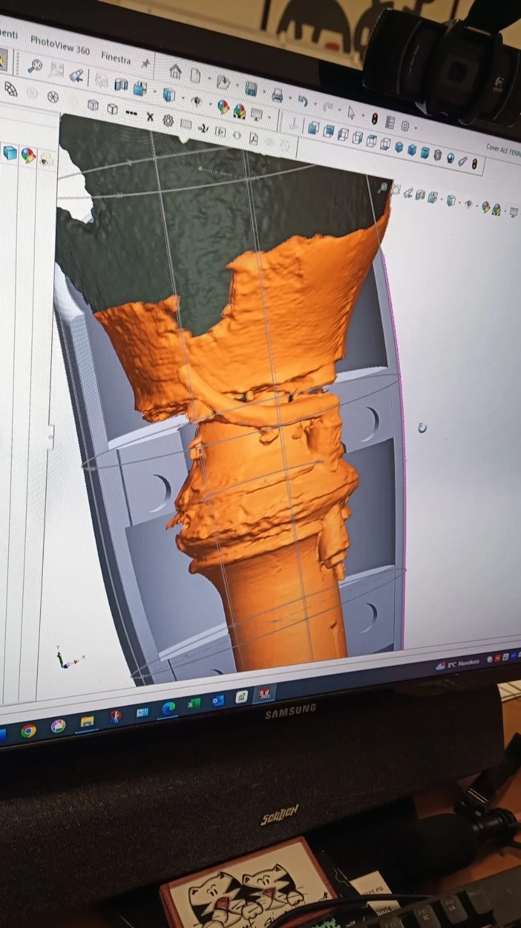This screenshot has width=521, height=928.
Task: Click the pin icon beside Finestra
Action: [145, 63]
